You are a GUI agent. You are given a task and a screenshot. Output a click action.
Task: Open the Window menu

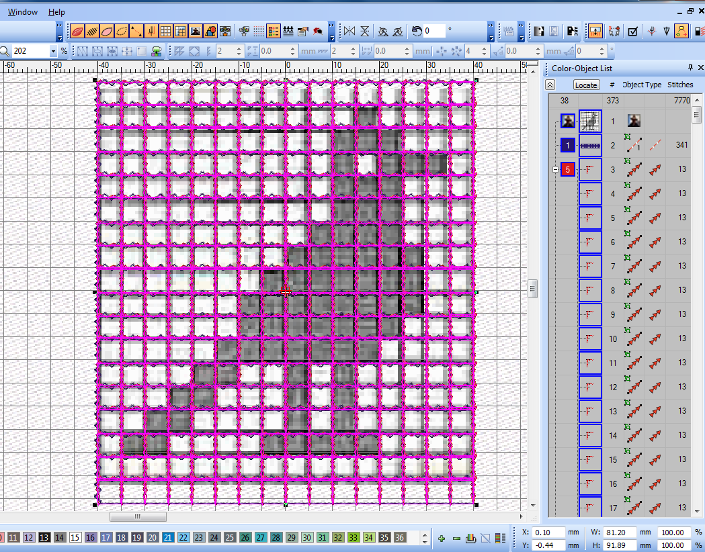coord(22,12)
